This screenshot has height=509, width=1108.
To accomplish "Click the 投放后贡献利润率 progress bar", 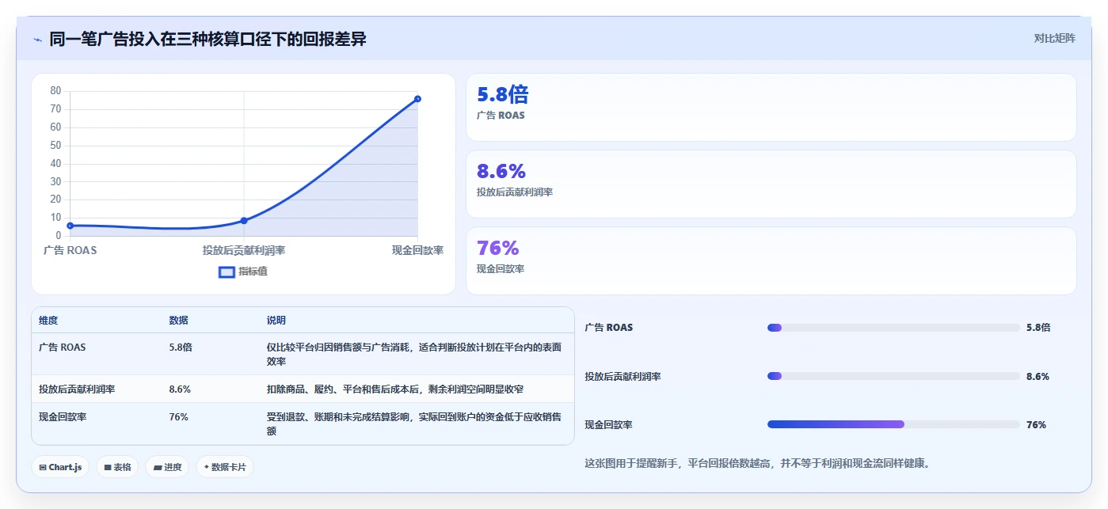I will pos(893,376).
